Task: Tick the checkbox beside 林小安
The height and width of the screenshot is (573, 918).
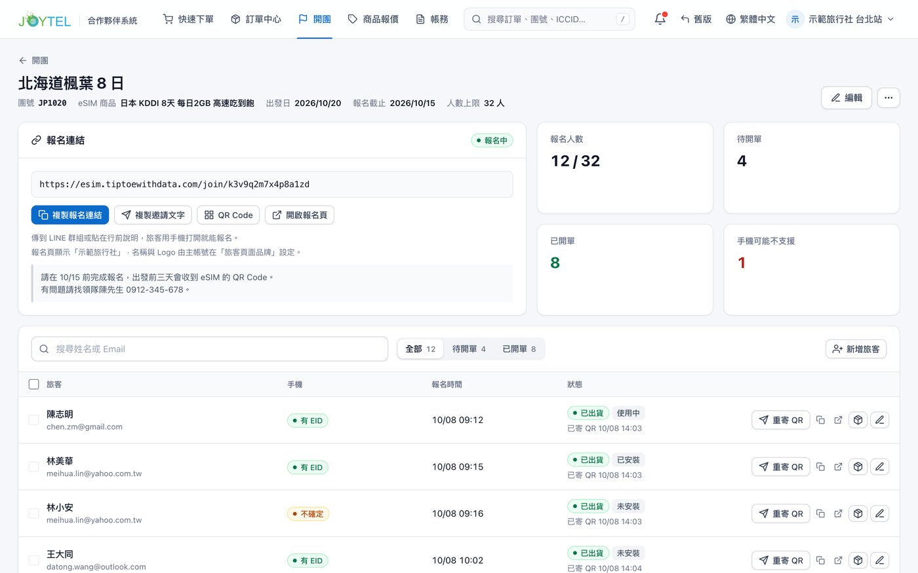Action: pos(34,513)
